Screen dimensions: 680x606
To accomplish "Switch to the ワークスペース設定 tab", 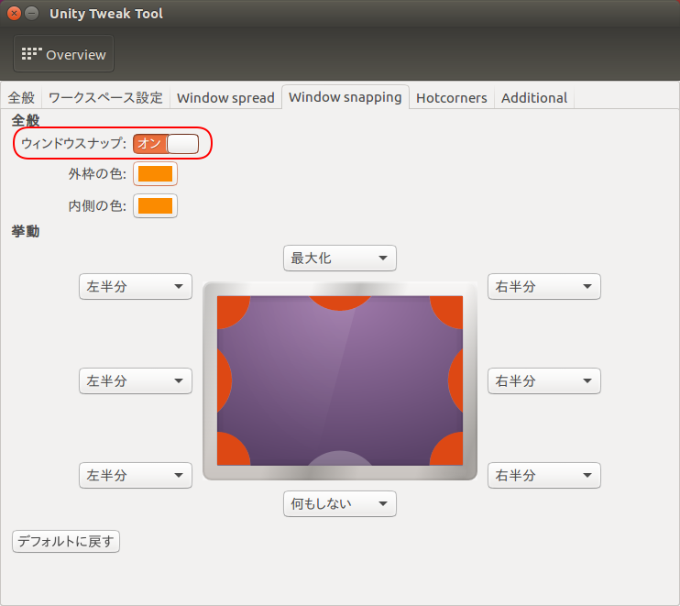I will click(105, 97).
